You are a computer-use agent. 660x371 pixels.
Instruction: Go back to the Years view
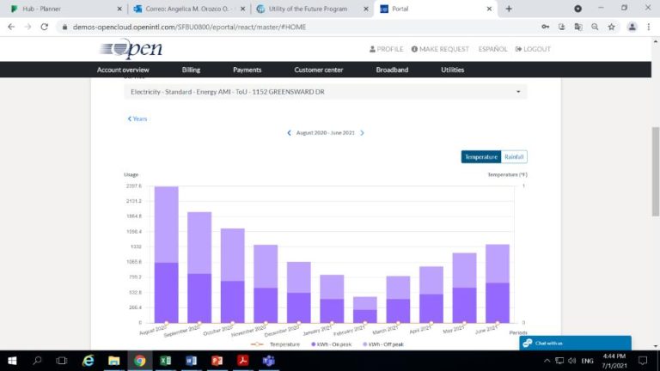coord(137,119)
